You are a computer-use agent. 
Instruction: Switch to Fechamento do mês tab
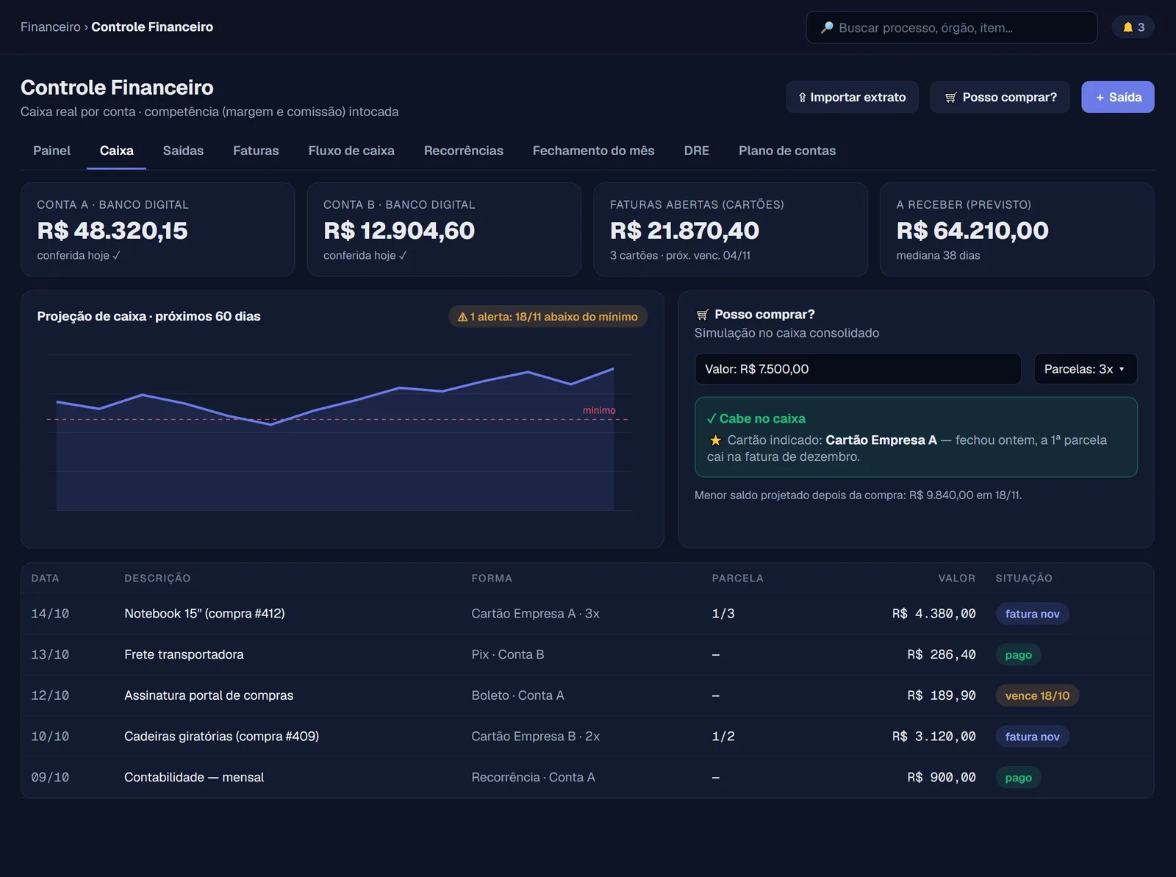pos(593,151)
